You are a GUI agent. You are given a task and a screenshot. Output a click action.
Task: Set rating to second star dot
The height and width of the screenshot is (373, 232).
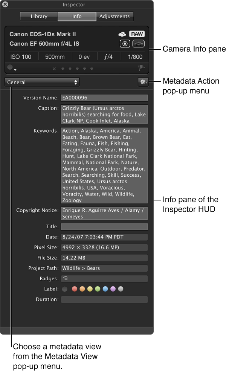pos(70,69)
